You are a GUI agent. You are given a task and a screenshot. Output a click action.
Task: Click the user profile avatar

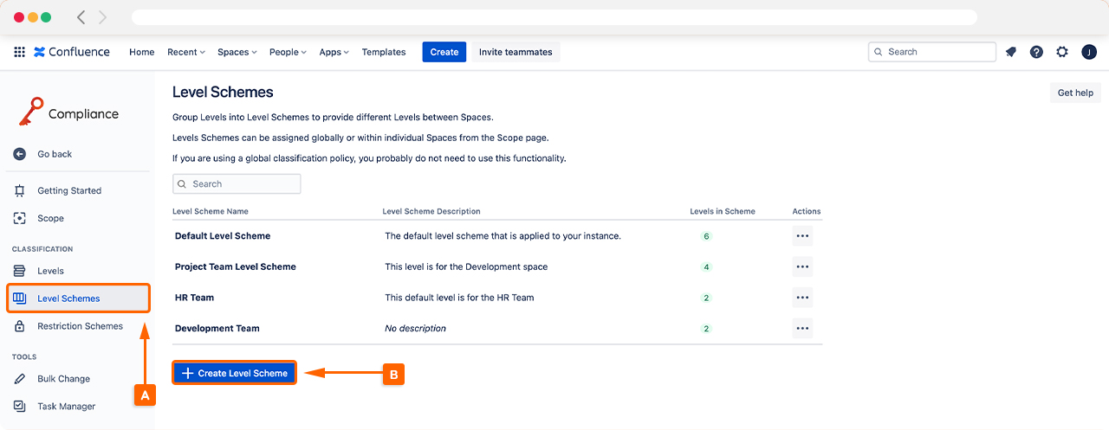pos(1089,52)
